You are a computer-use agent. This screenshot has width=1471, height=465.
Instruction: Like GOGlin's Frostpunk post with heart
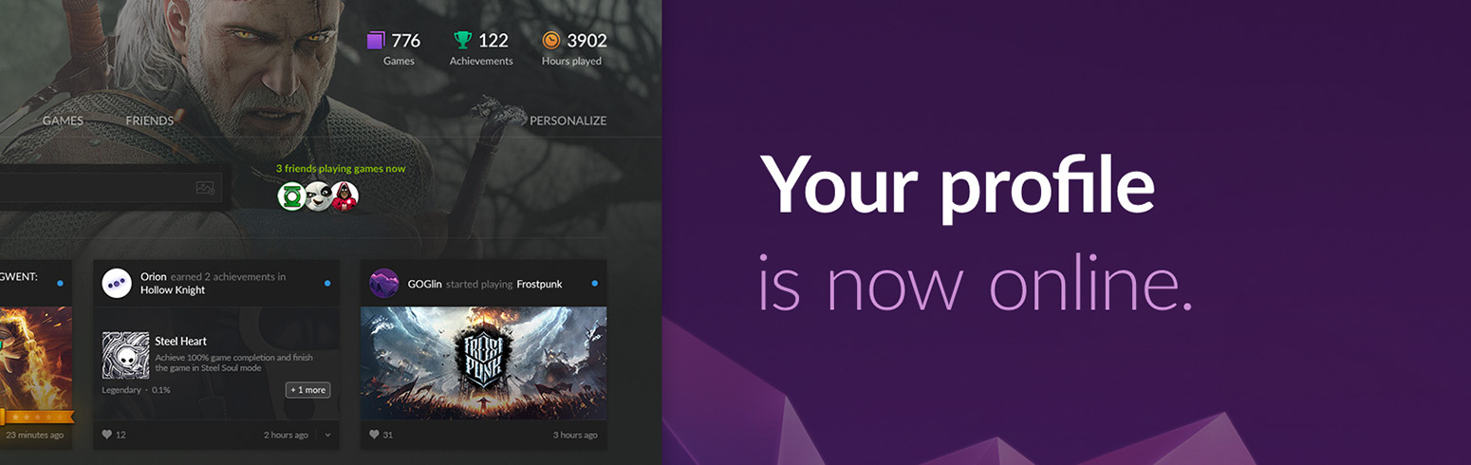375,435
